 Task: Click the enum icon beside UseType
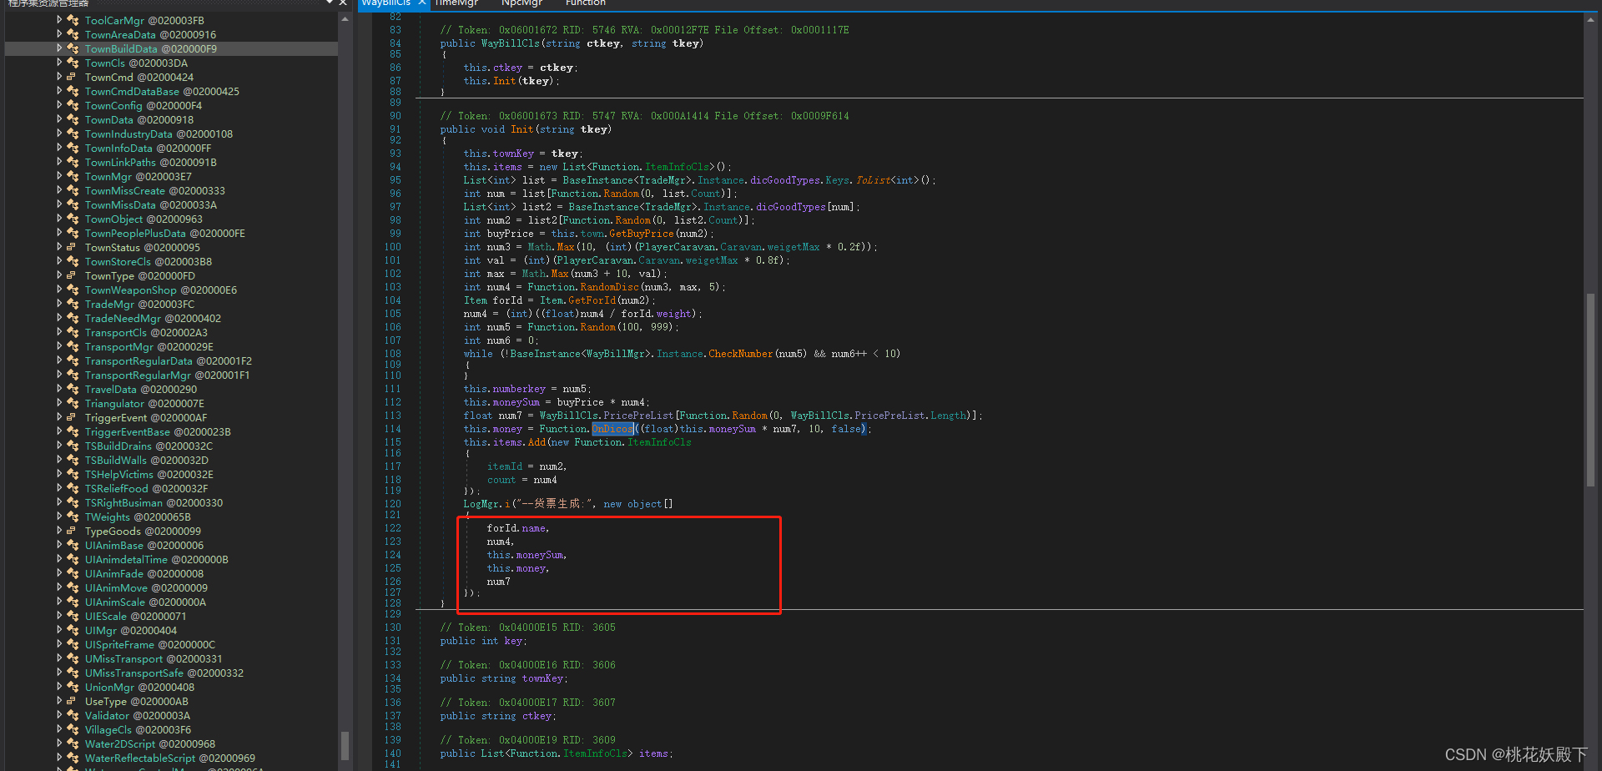coord(72,701)
